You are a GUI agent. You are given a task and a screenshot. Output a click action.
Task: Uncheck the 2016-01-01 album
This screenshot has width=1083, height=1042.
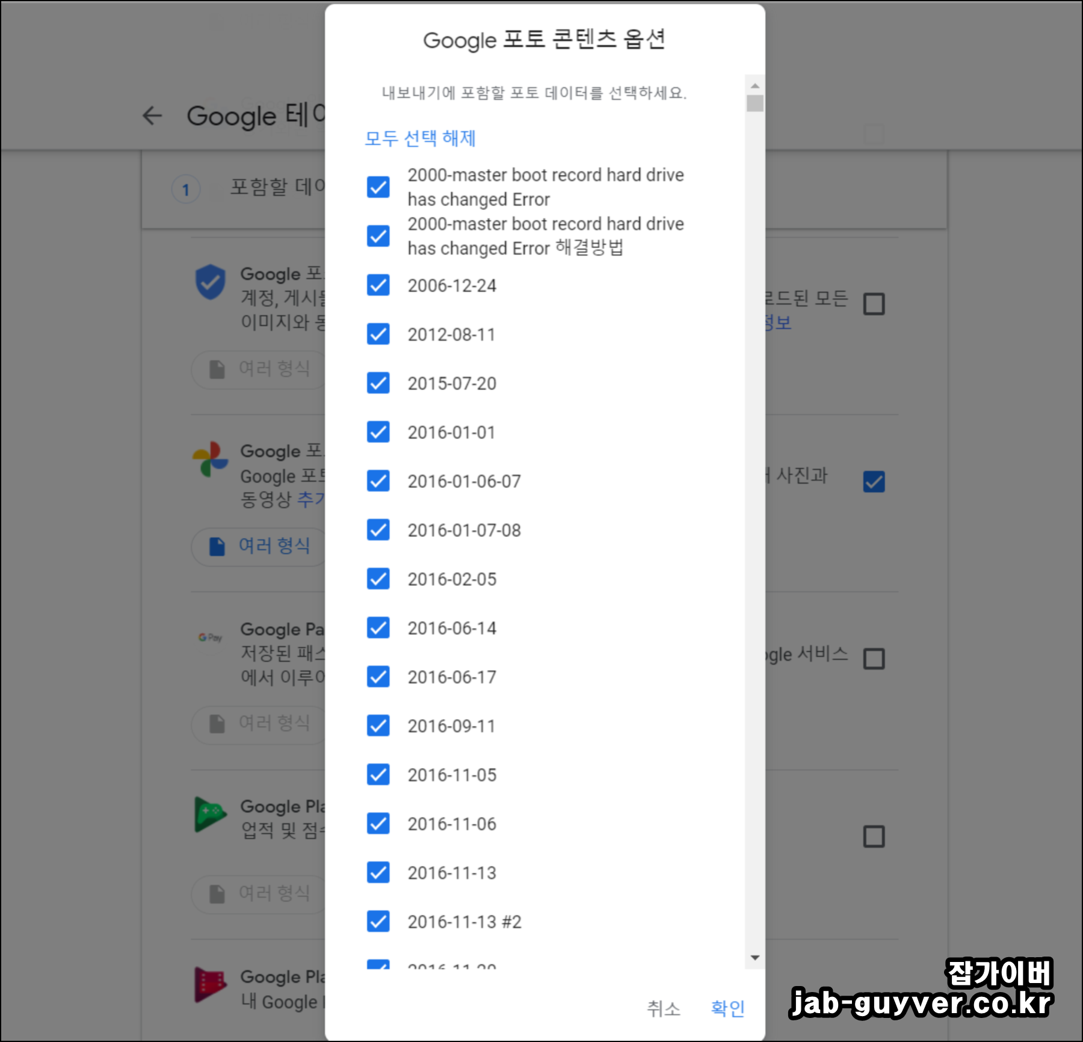378,432
